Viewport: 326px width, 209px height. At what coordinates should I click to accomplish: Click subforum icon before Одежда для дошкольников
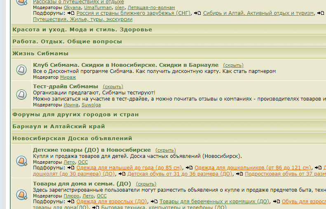click(189, 168)
